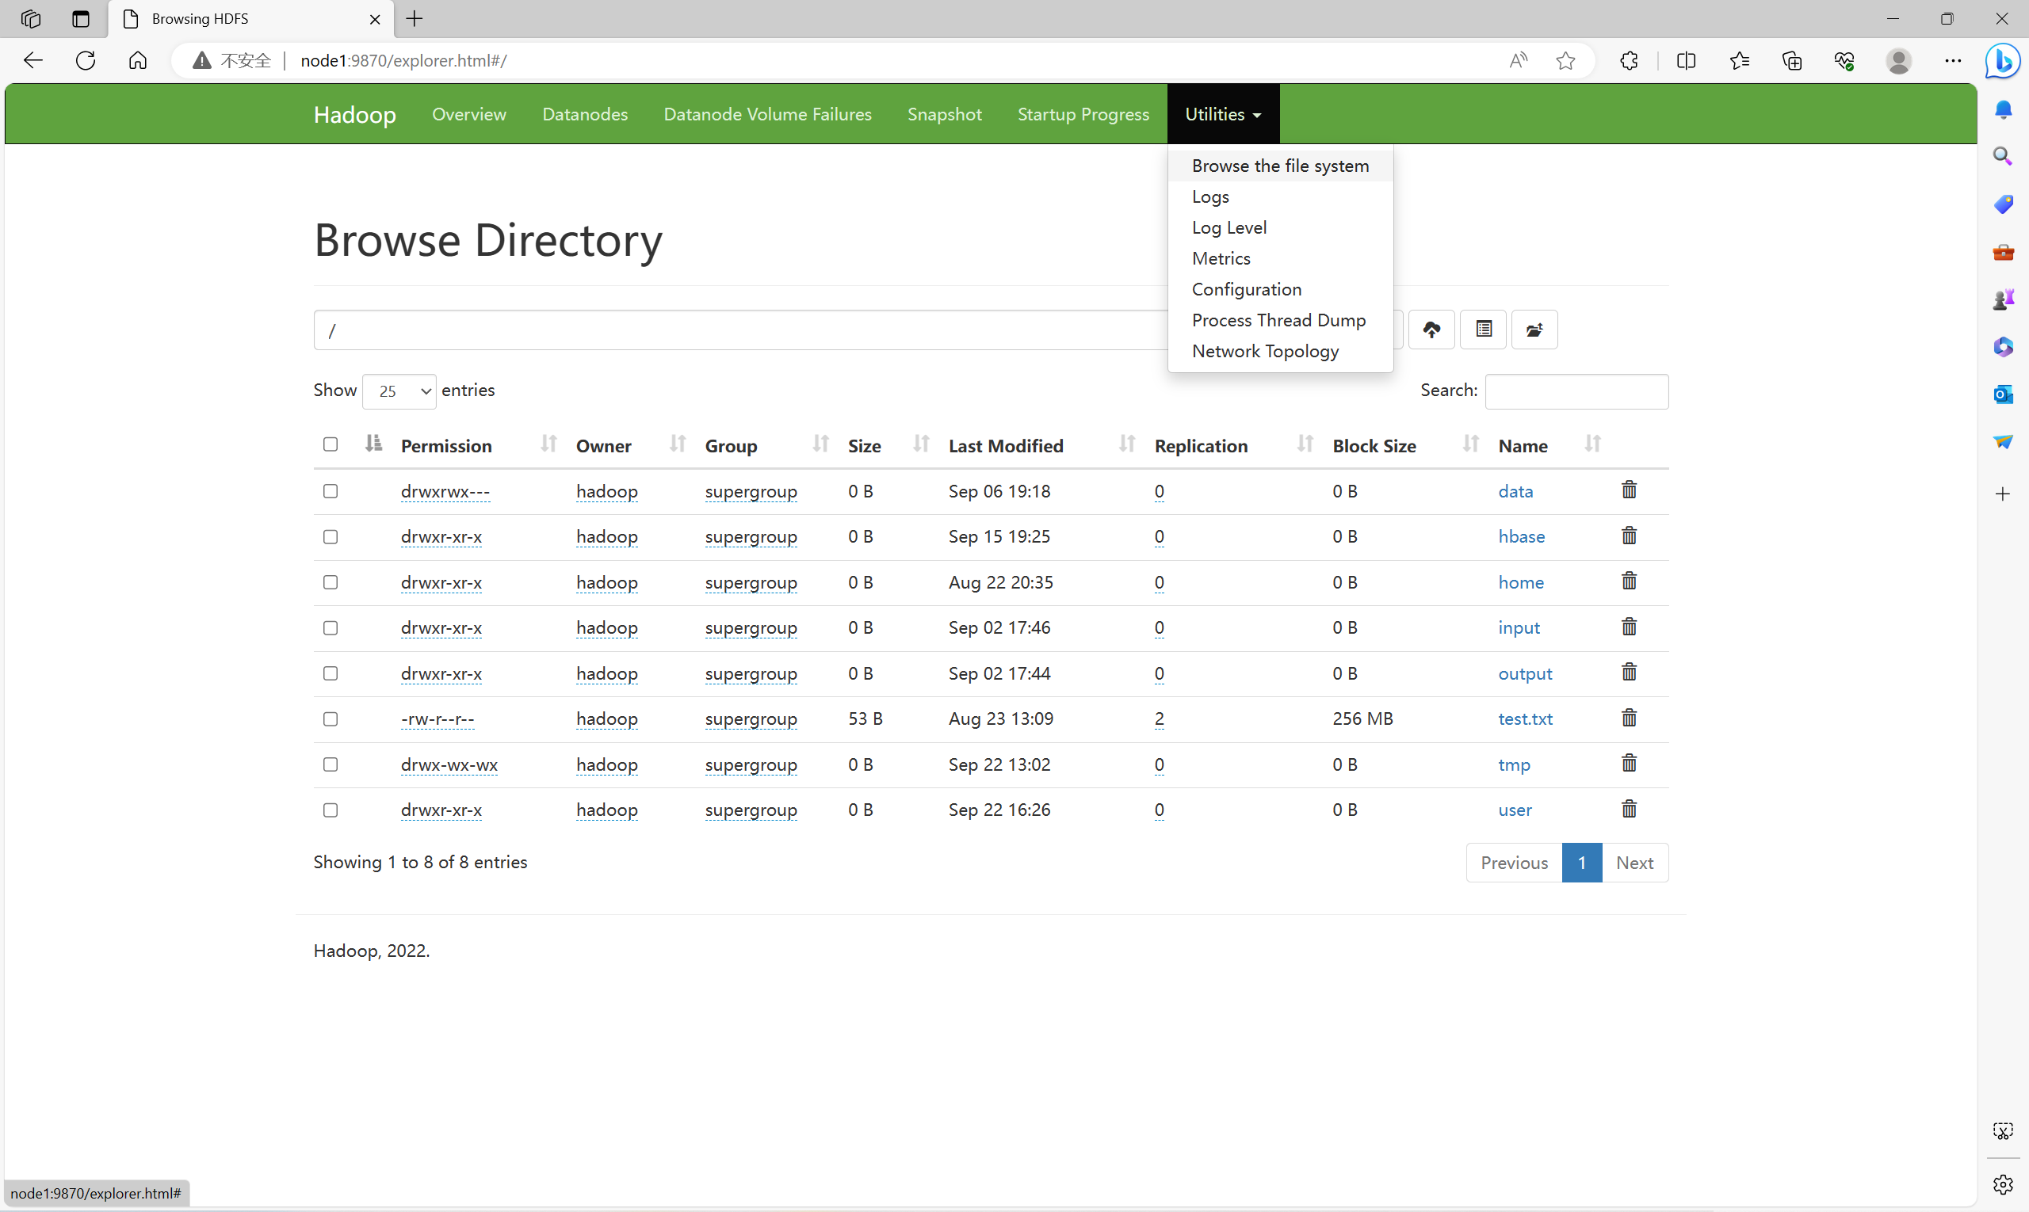Click the create directory folder icon
Viewport: 2029px width, 1212px height.
(1534, 330)
